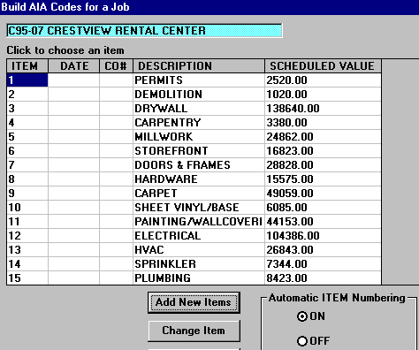The width and height of the screenshot is (419, 350).
Task: Click scheduled value 2520.00
Action: coord(323,80)
